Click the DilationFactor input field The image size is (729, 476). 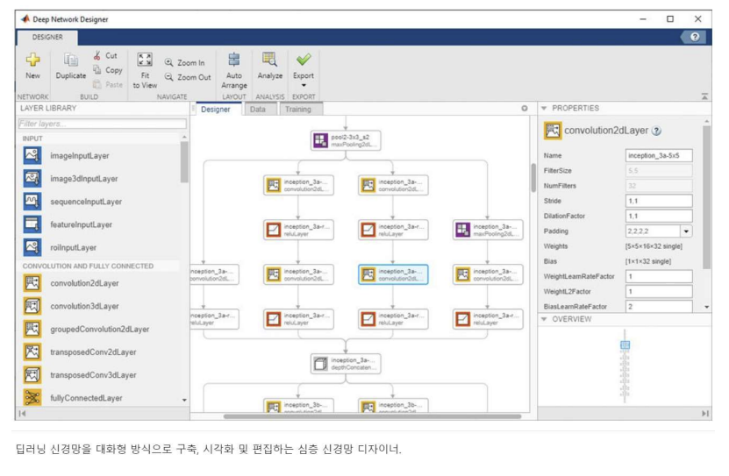tap(658, 216)
